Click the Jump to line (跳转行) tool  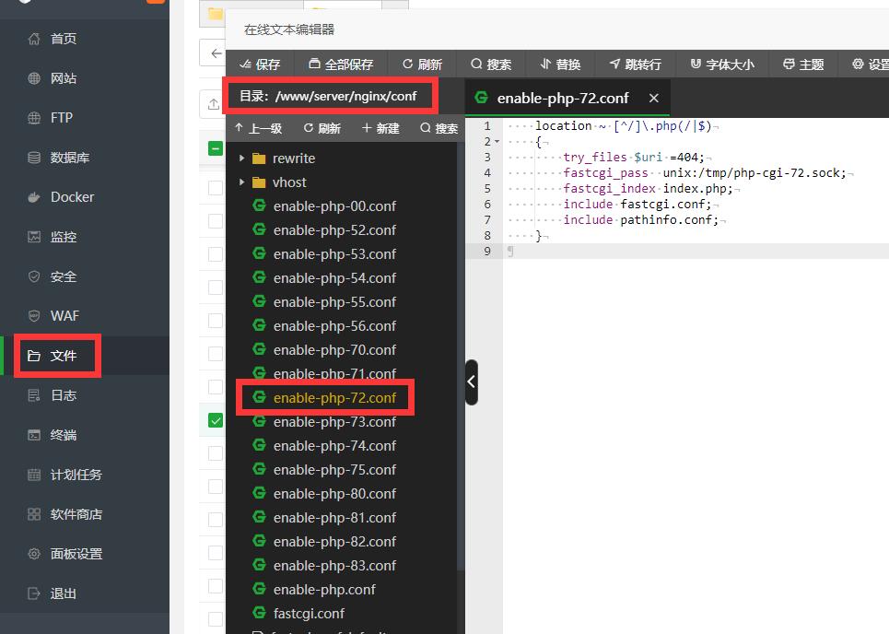click(x=635, y=65)
